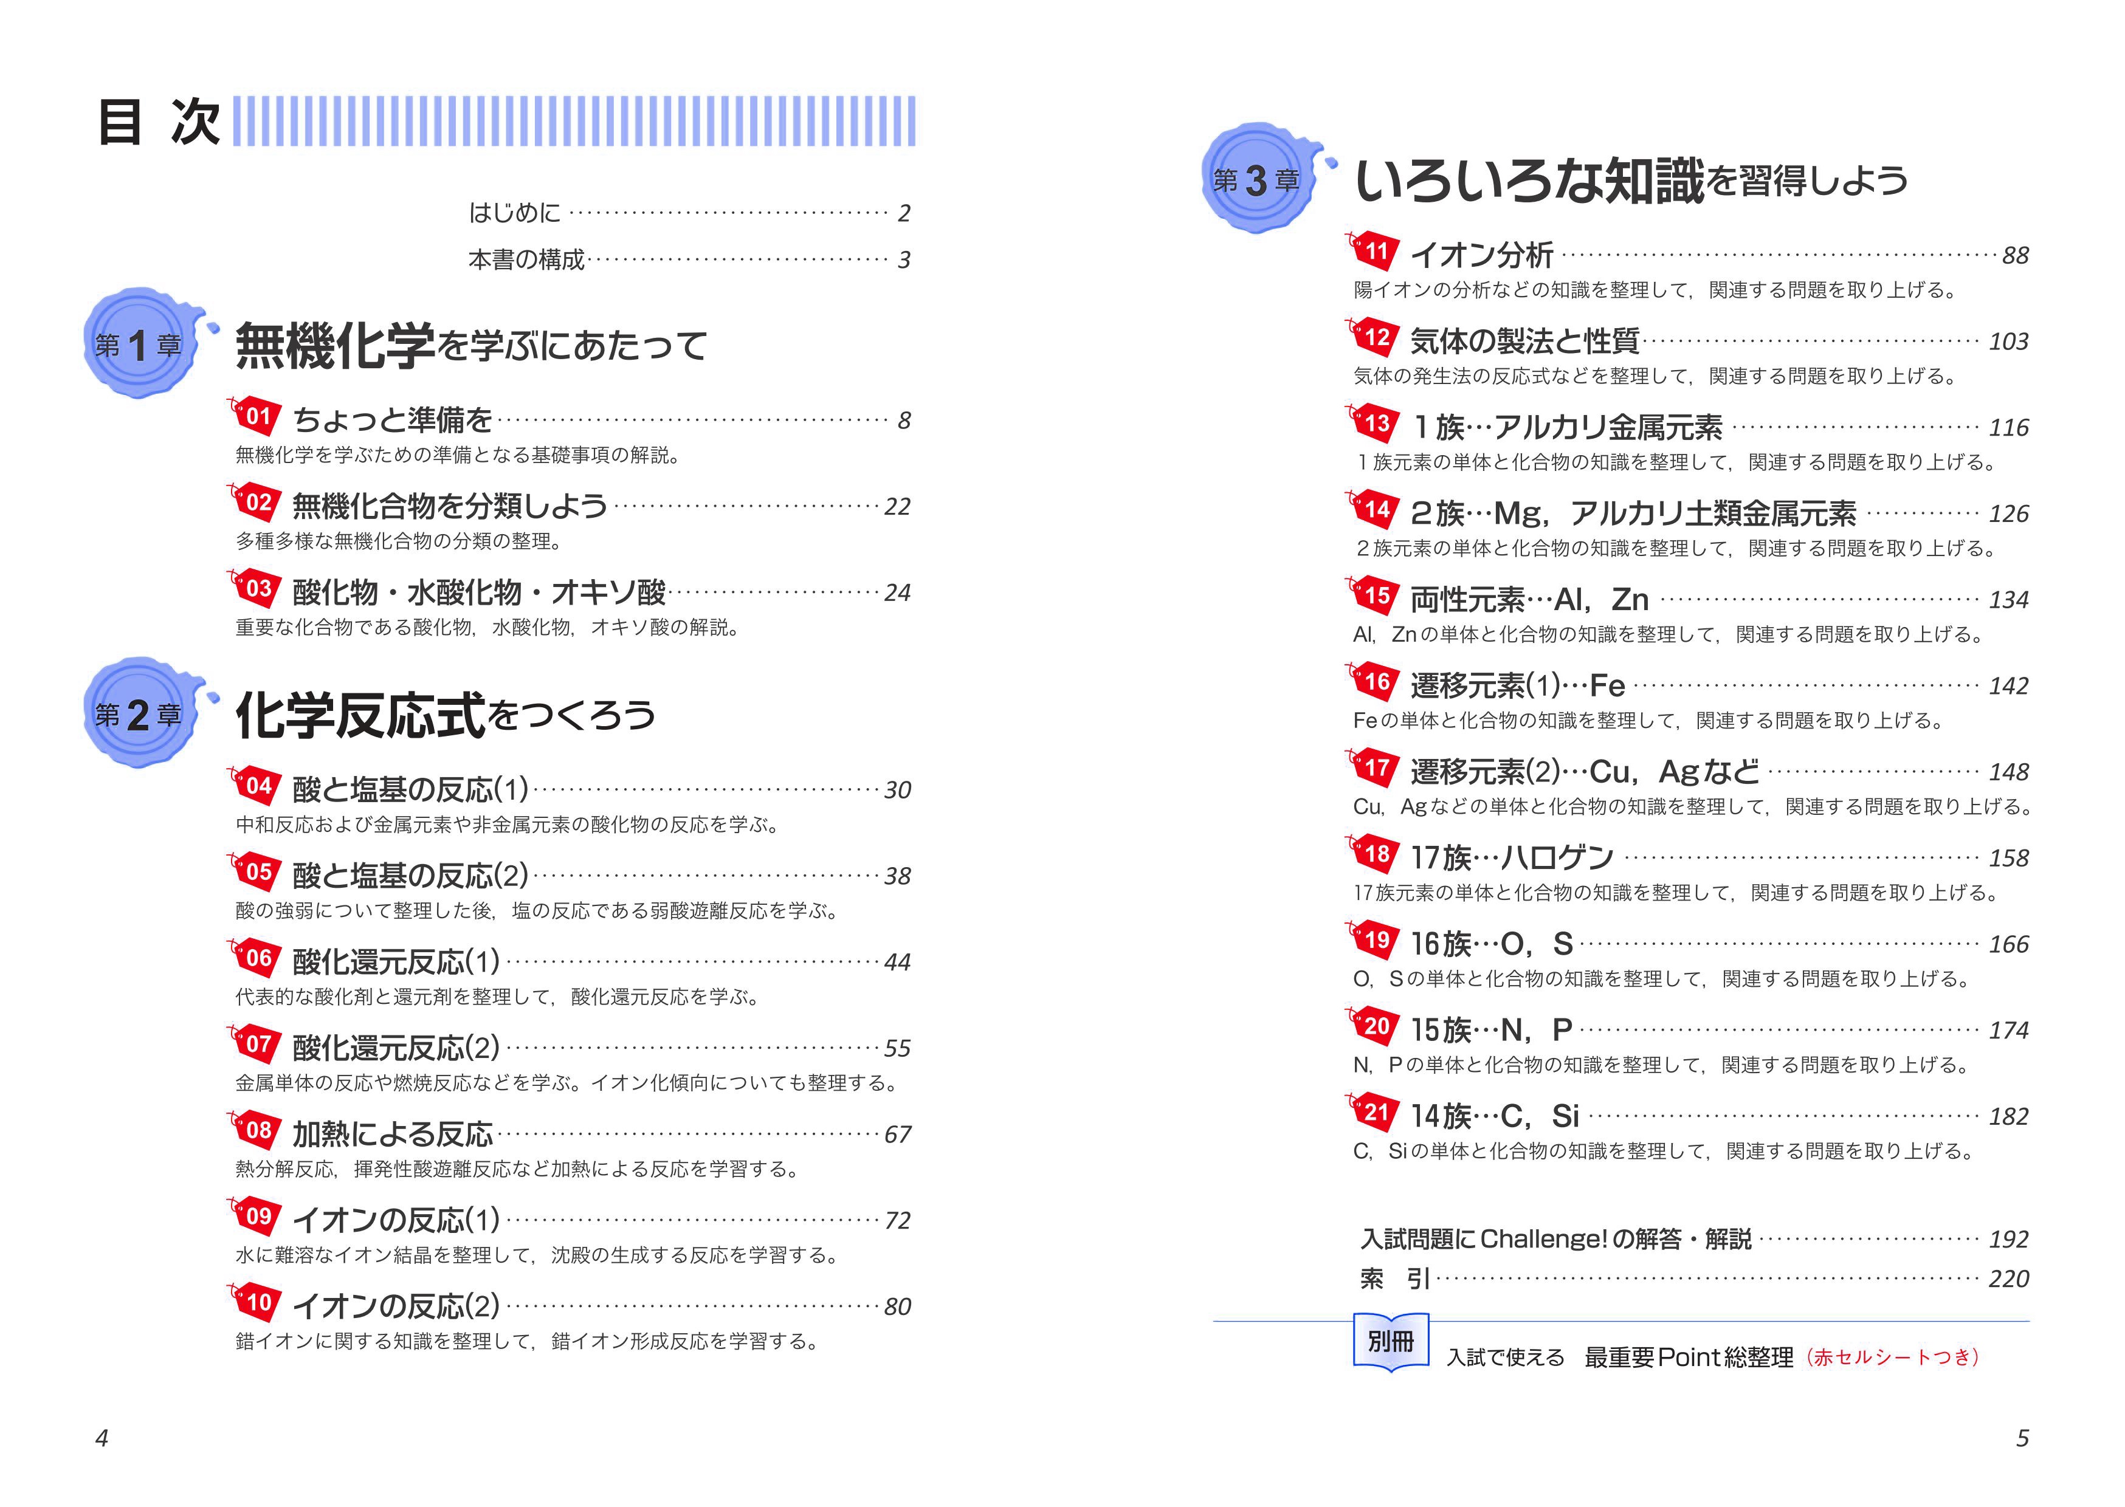2125x1507 pixels.
Task: Click description 多種多様な無機化合物の分類の整理。
Action: coord(399,541)
